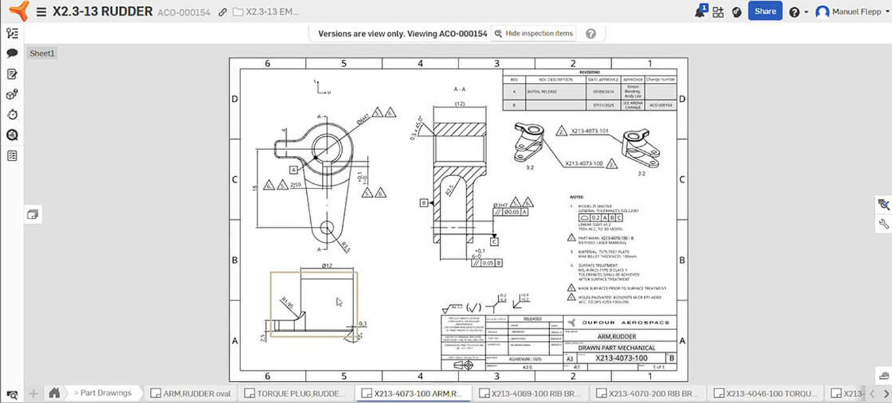Open the help menu dropdown arrow
The image size is (892, 403).
coord(805,10)
